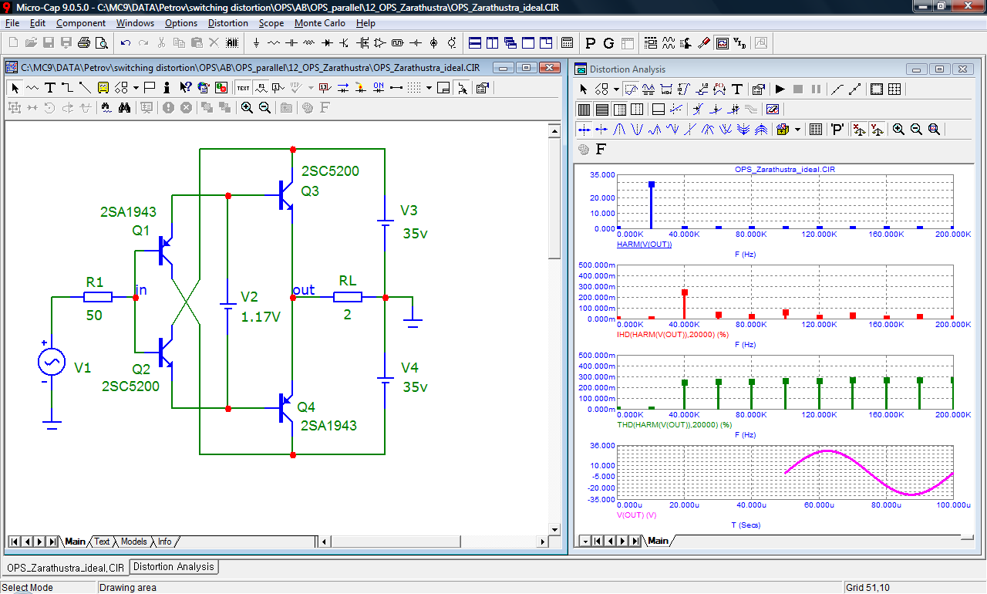Click the HARM(V(OUT)) plot label
The height and width of the screenshot is (594, 987).
pyautogui.click(x=645, y=245)
